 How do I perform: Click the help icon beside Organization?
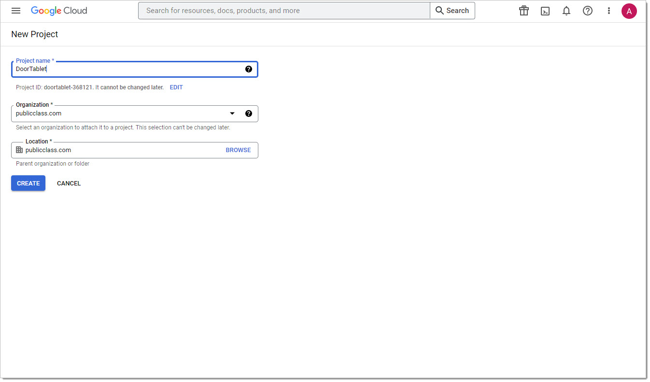tap(249, 113)
